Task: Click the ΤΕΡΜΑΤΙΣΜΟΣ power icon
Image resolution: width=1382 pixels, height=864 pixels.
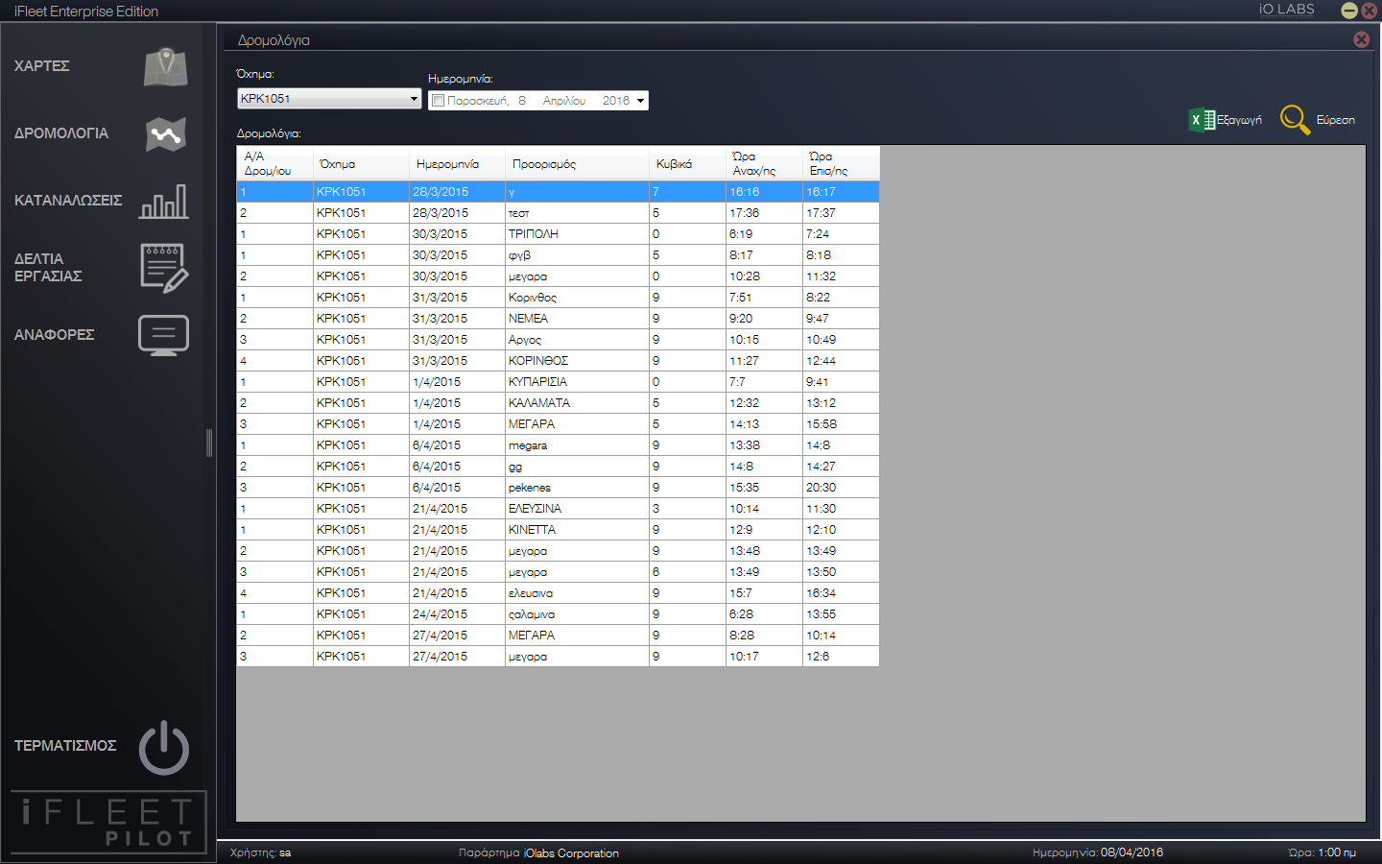Action: (x=164, y=747)
